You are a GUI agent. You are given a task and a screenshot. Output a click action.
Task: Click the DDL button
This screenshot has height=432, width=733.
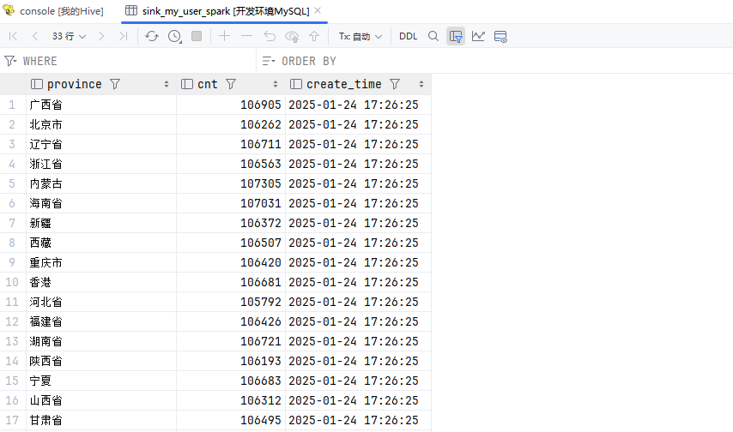pyautogui.click(x=408, y=36)
